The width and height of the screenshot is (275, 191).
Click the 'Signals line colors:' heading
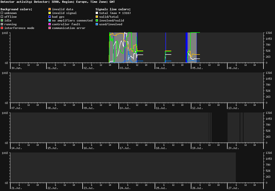(x=113, y=9)
